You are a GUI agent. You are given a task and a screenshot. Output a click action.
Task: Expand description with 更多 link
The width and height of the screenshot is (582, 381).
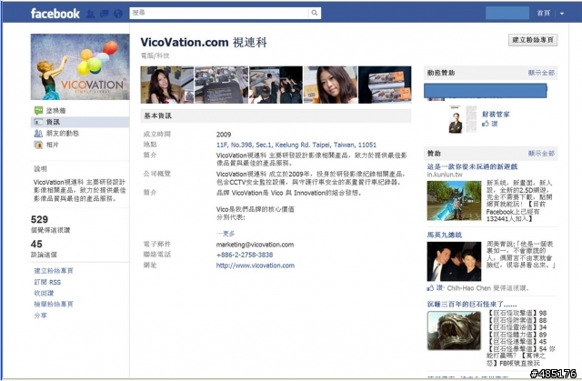click(226, 234)
